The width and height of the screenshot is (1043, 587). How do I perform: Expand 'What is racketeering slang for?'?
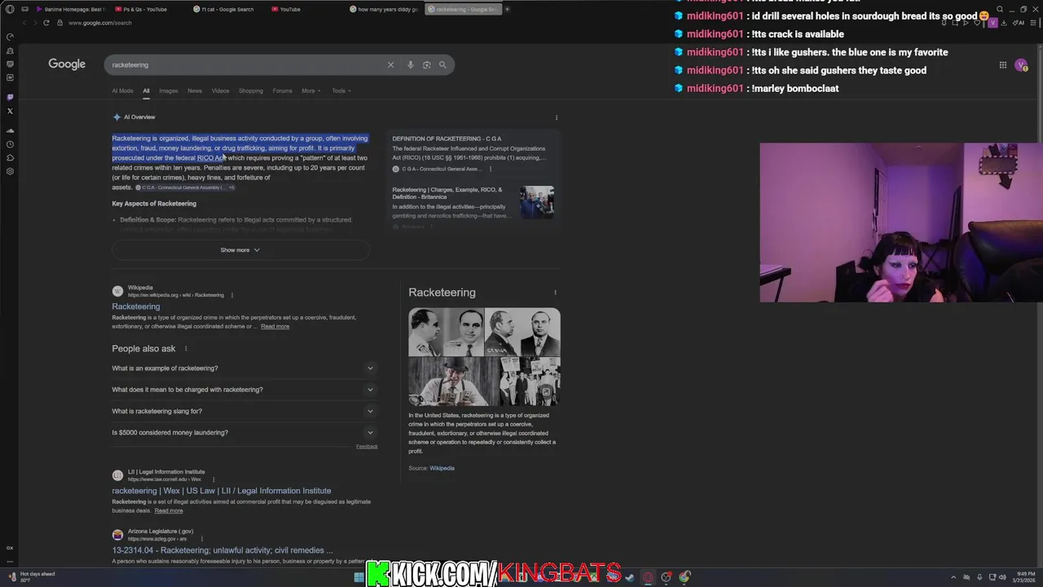(x=243, y=411)
